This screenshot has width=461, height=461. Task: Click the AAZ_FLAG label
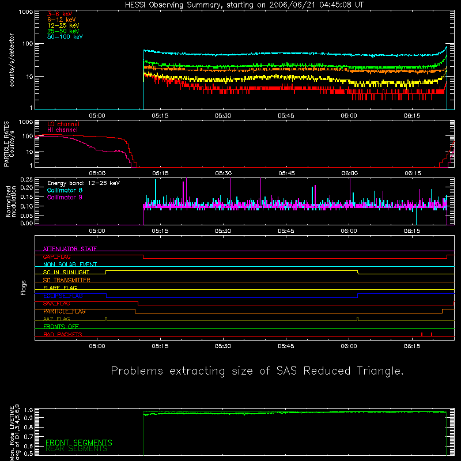click(x=56, y=319)
